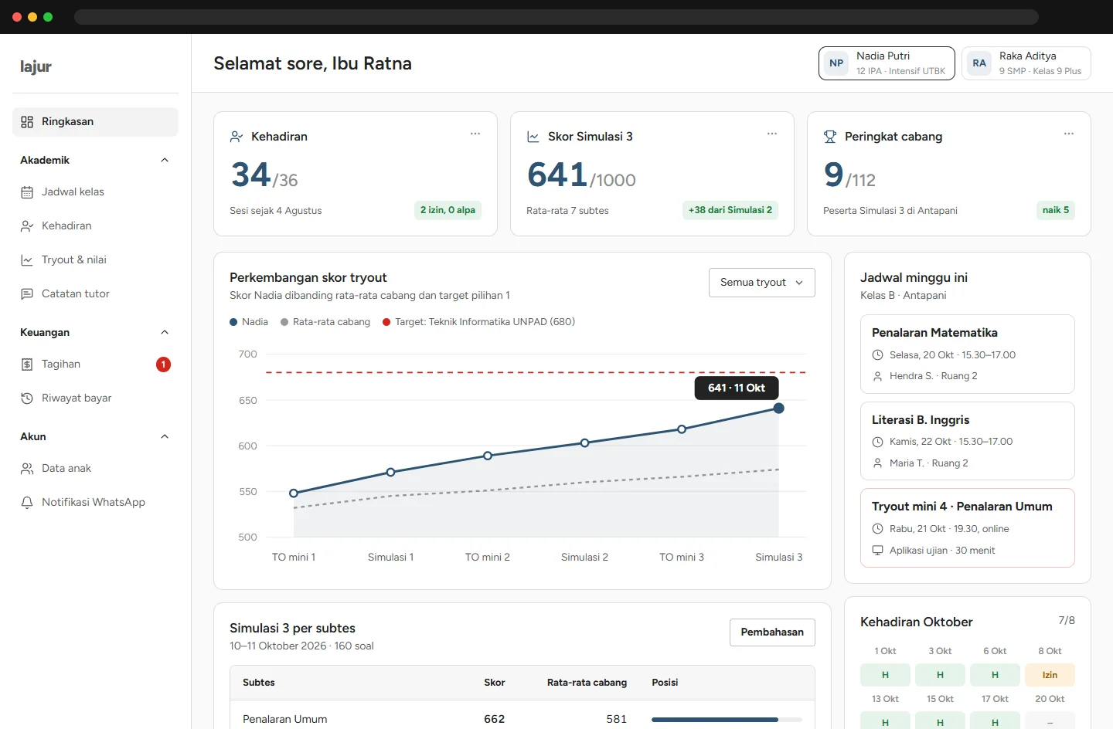Click the Izin attendance cell for 8 Okt
Screen dimensions: 1113x729
(1050, 675)
